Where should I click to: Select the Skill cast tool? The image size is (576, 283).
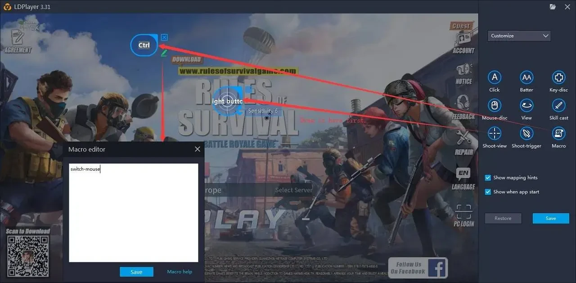coord(558,105)
